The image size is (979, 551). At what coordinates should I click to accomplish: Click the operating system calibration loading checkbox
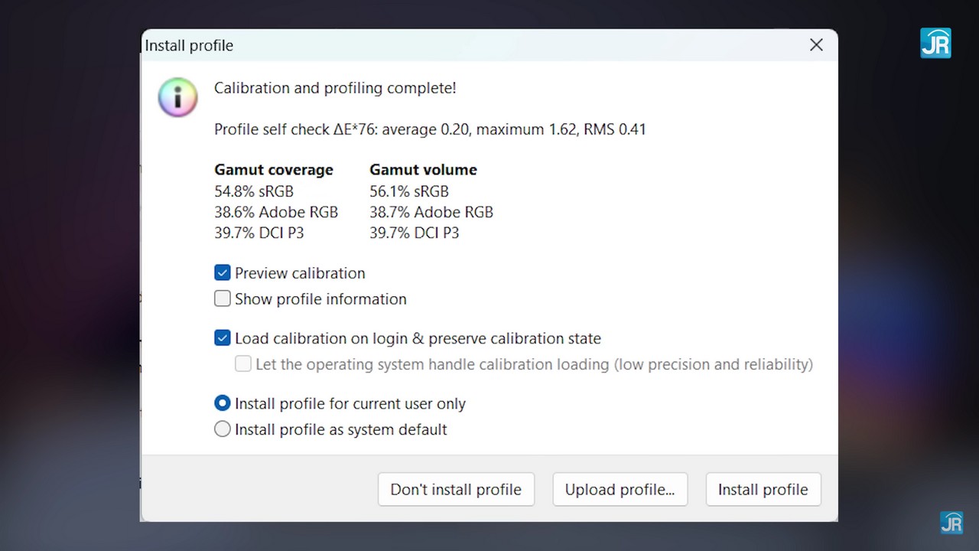coord(243,364)
